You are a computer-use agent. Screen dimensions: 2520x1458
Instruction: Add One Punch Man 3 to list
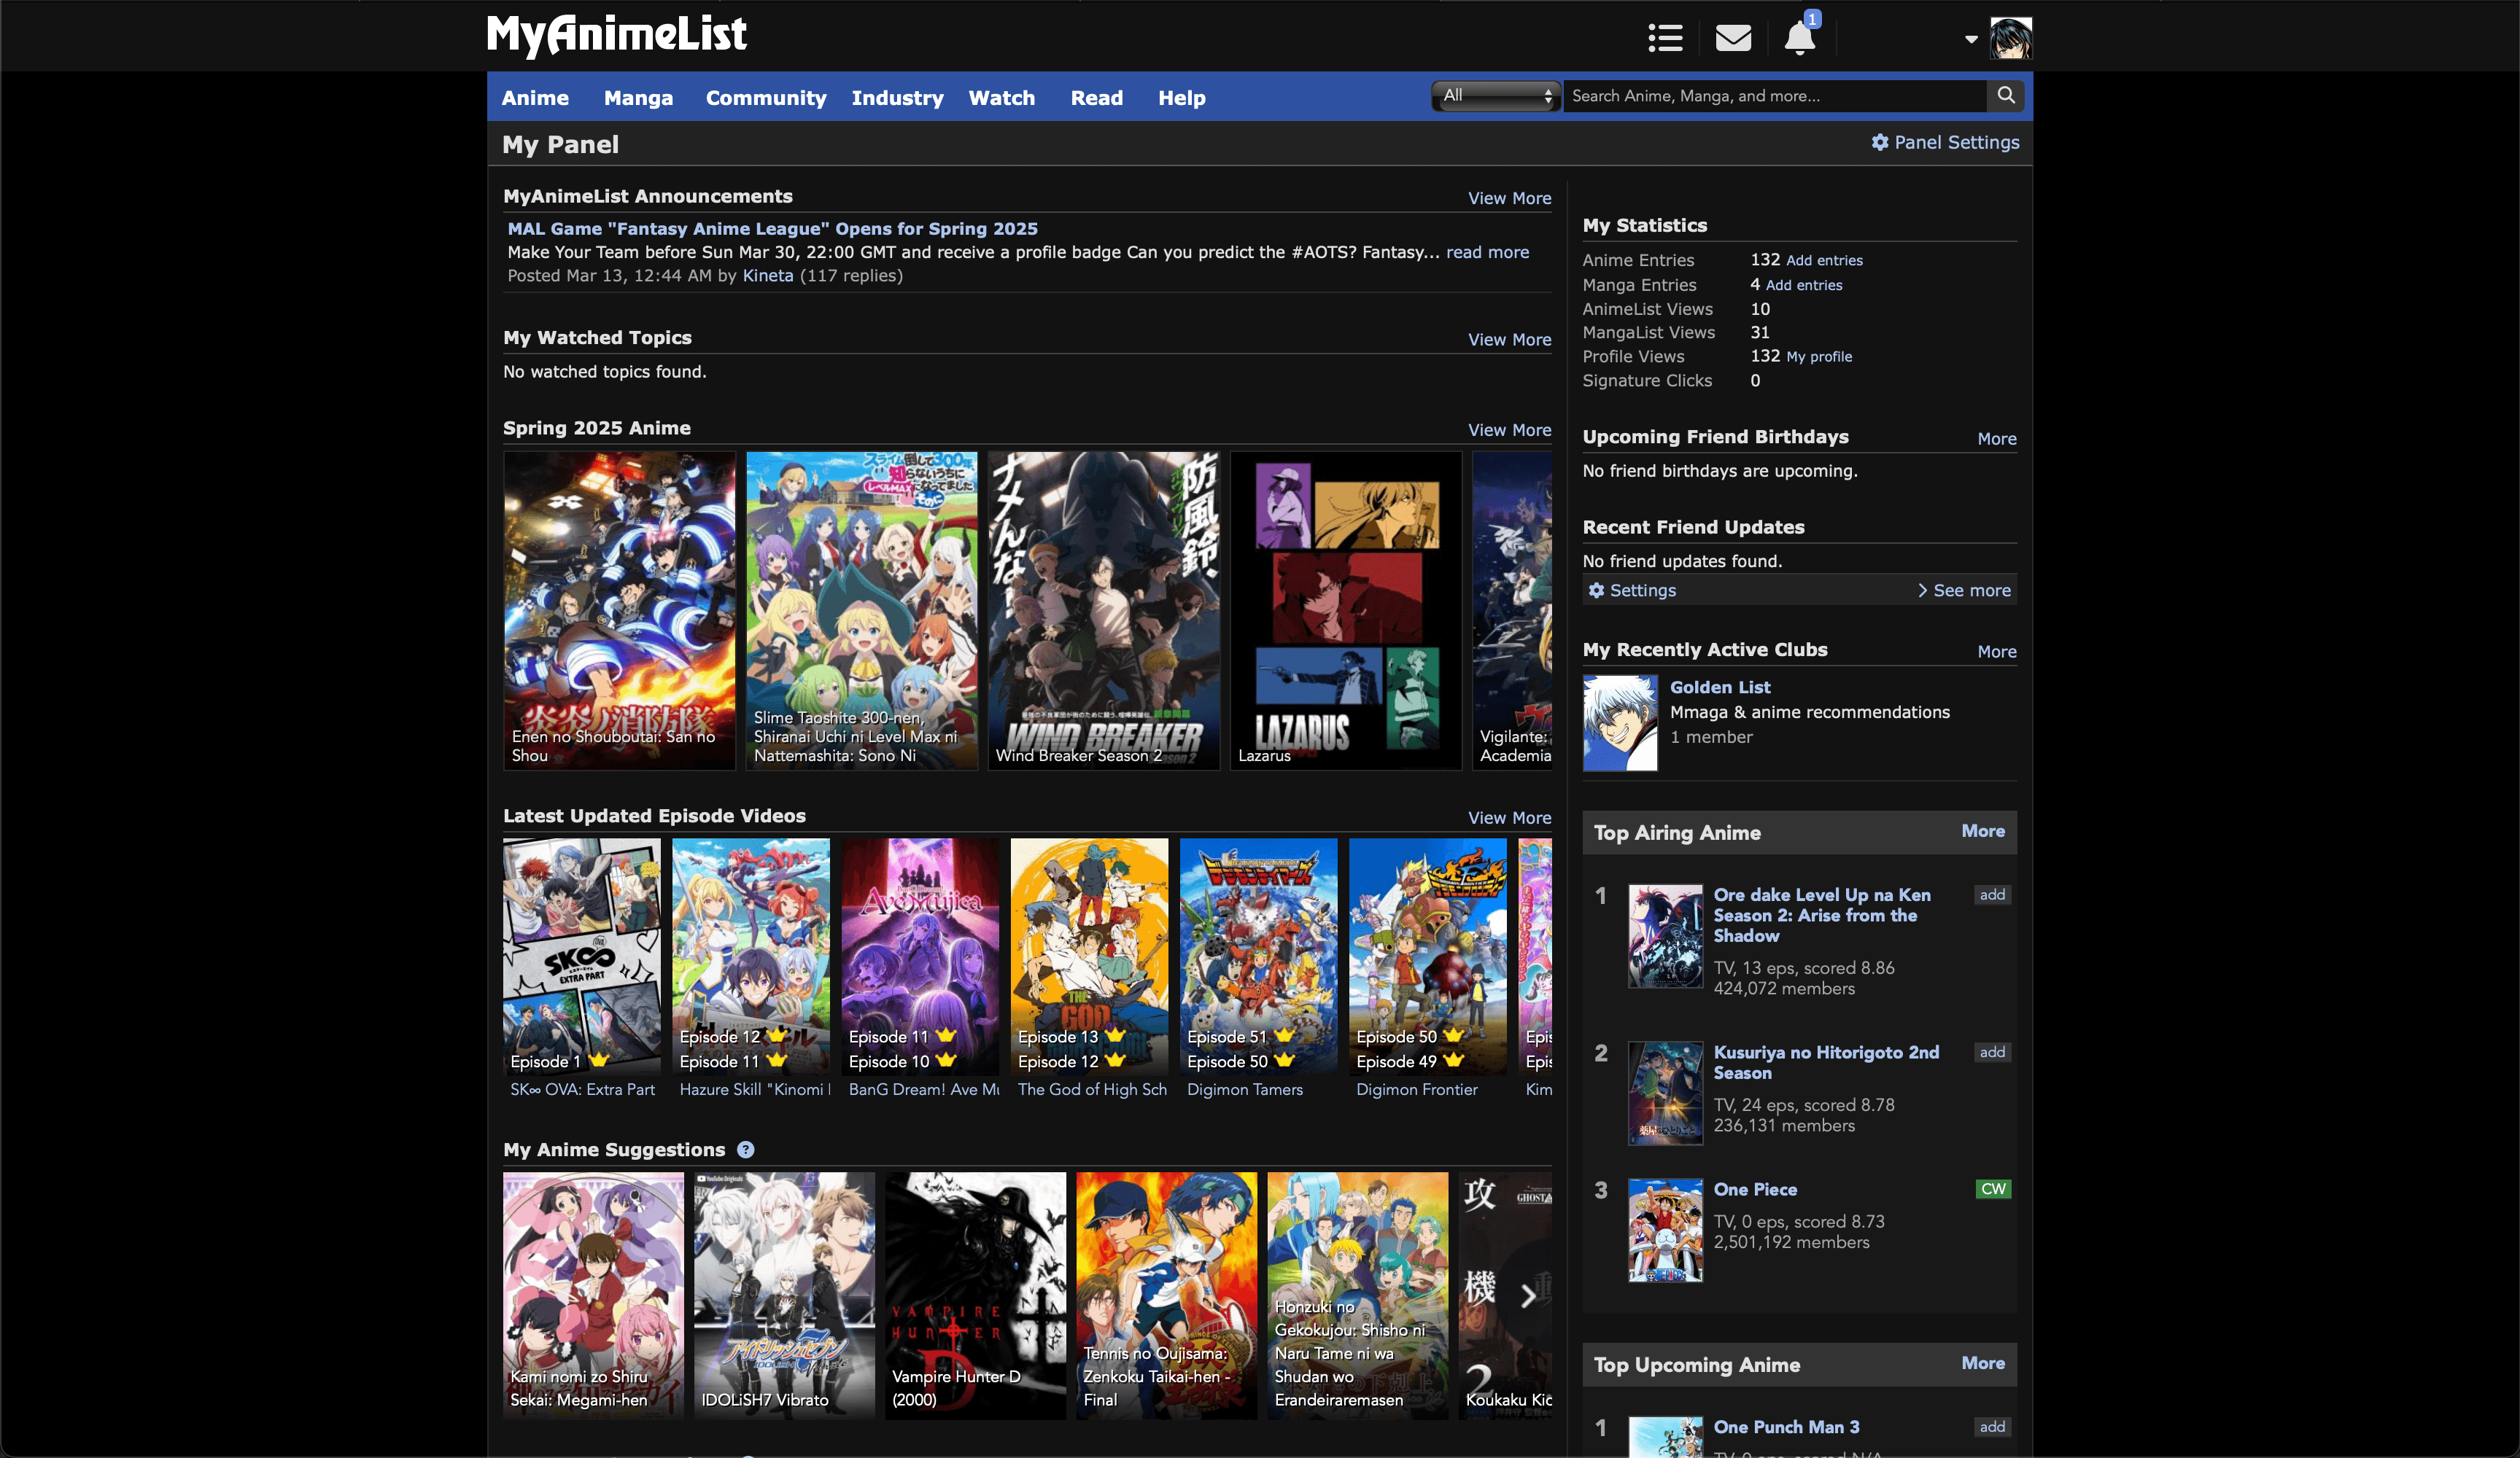[1992, 1427]
